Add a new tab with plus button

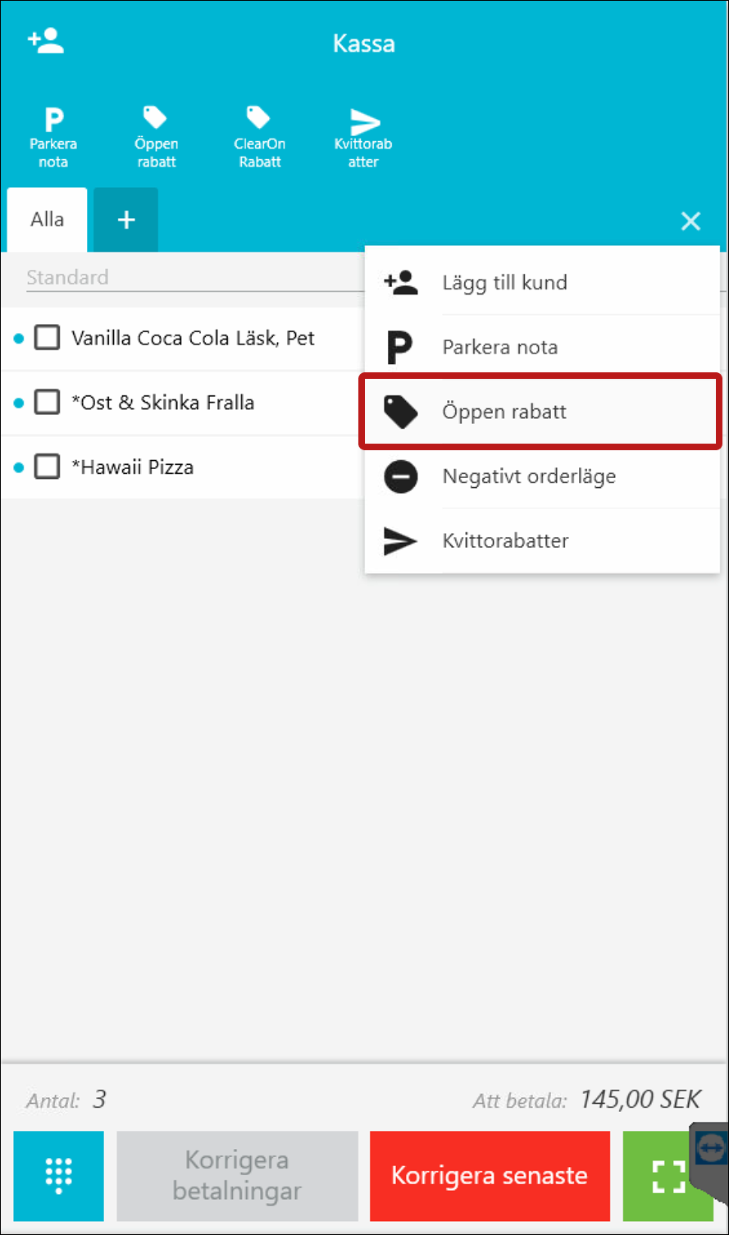click(x=126, y=220)
